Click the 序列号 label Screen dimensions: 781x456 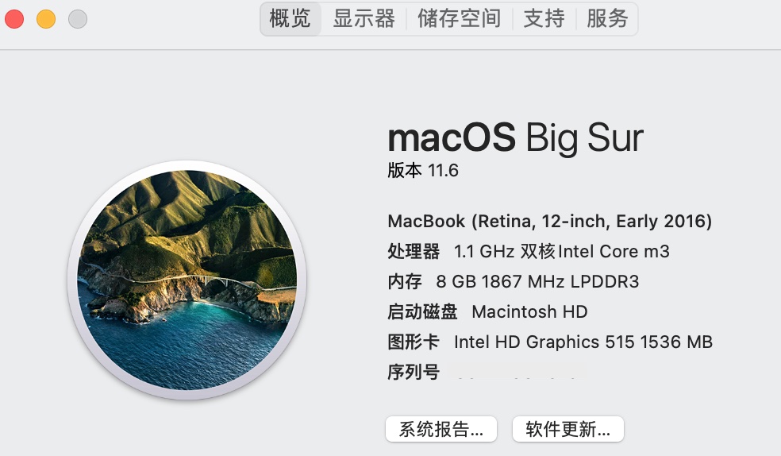pyautogui.click(x=414, y=372)
